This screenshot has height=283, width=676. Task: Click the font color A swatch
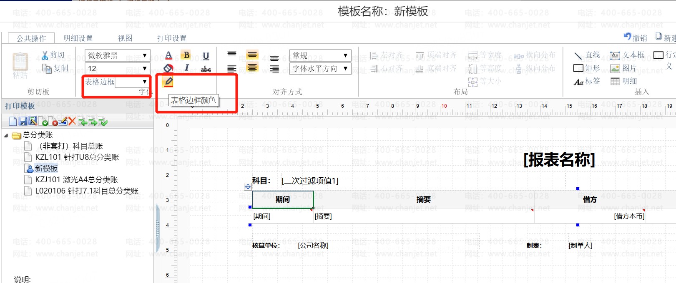point(168,55)
